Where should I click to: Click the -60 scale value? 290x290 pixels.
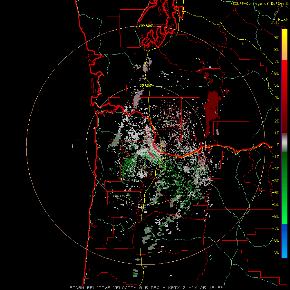(275, 217)
